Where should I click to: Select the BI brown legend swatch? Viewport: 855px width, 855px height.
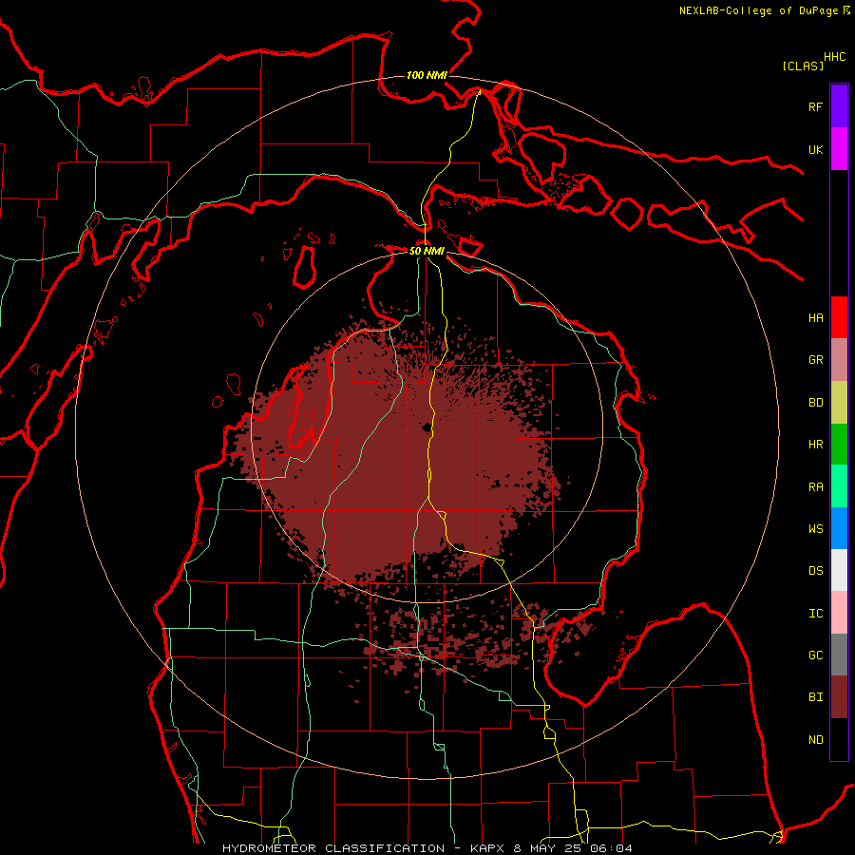[x=839, y=697]
